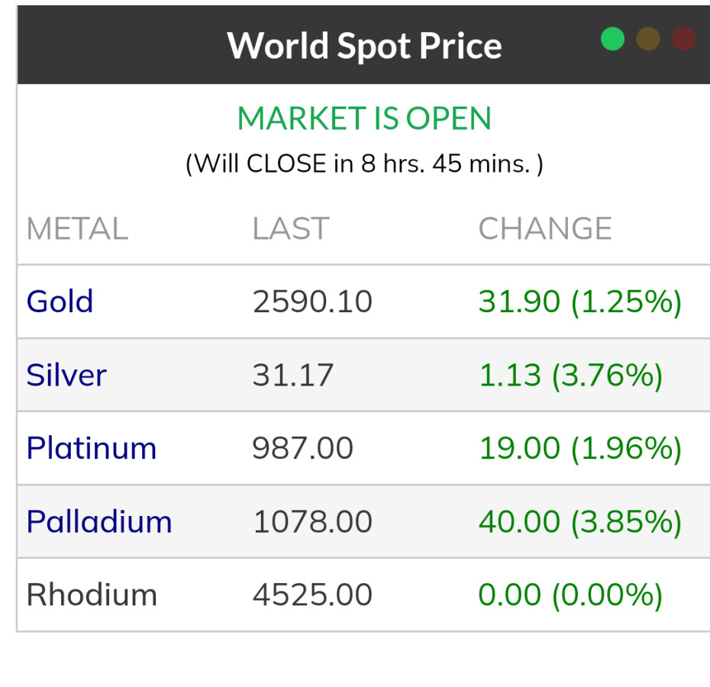Click the METAL column header
This screenshot has width=710, height=687.
pos(77,228)
